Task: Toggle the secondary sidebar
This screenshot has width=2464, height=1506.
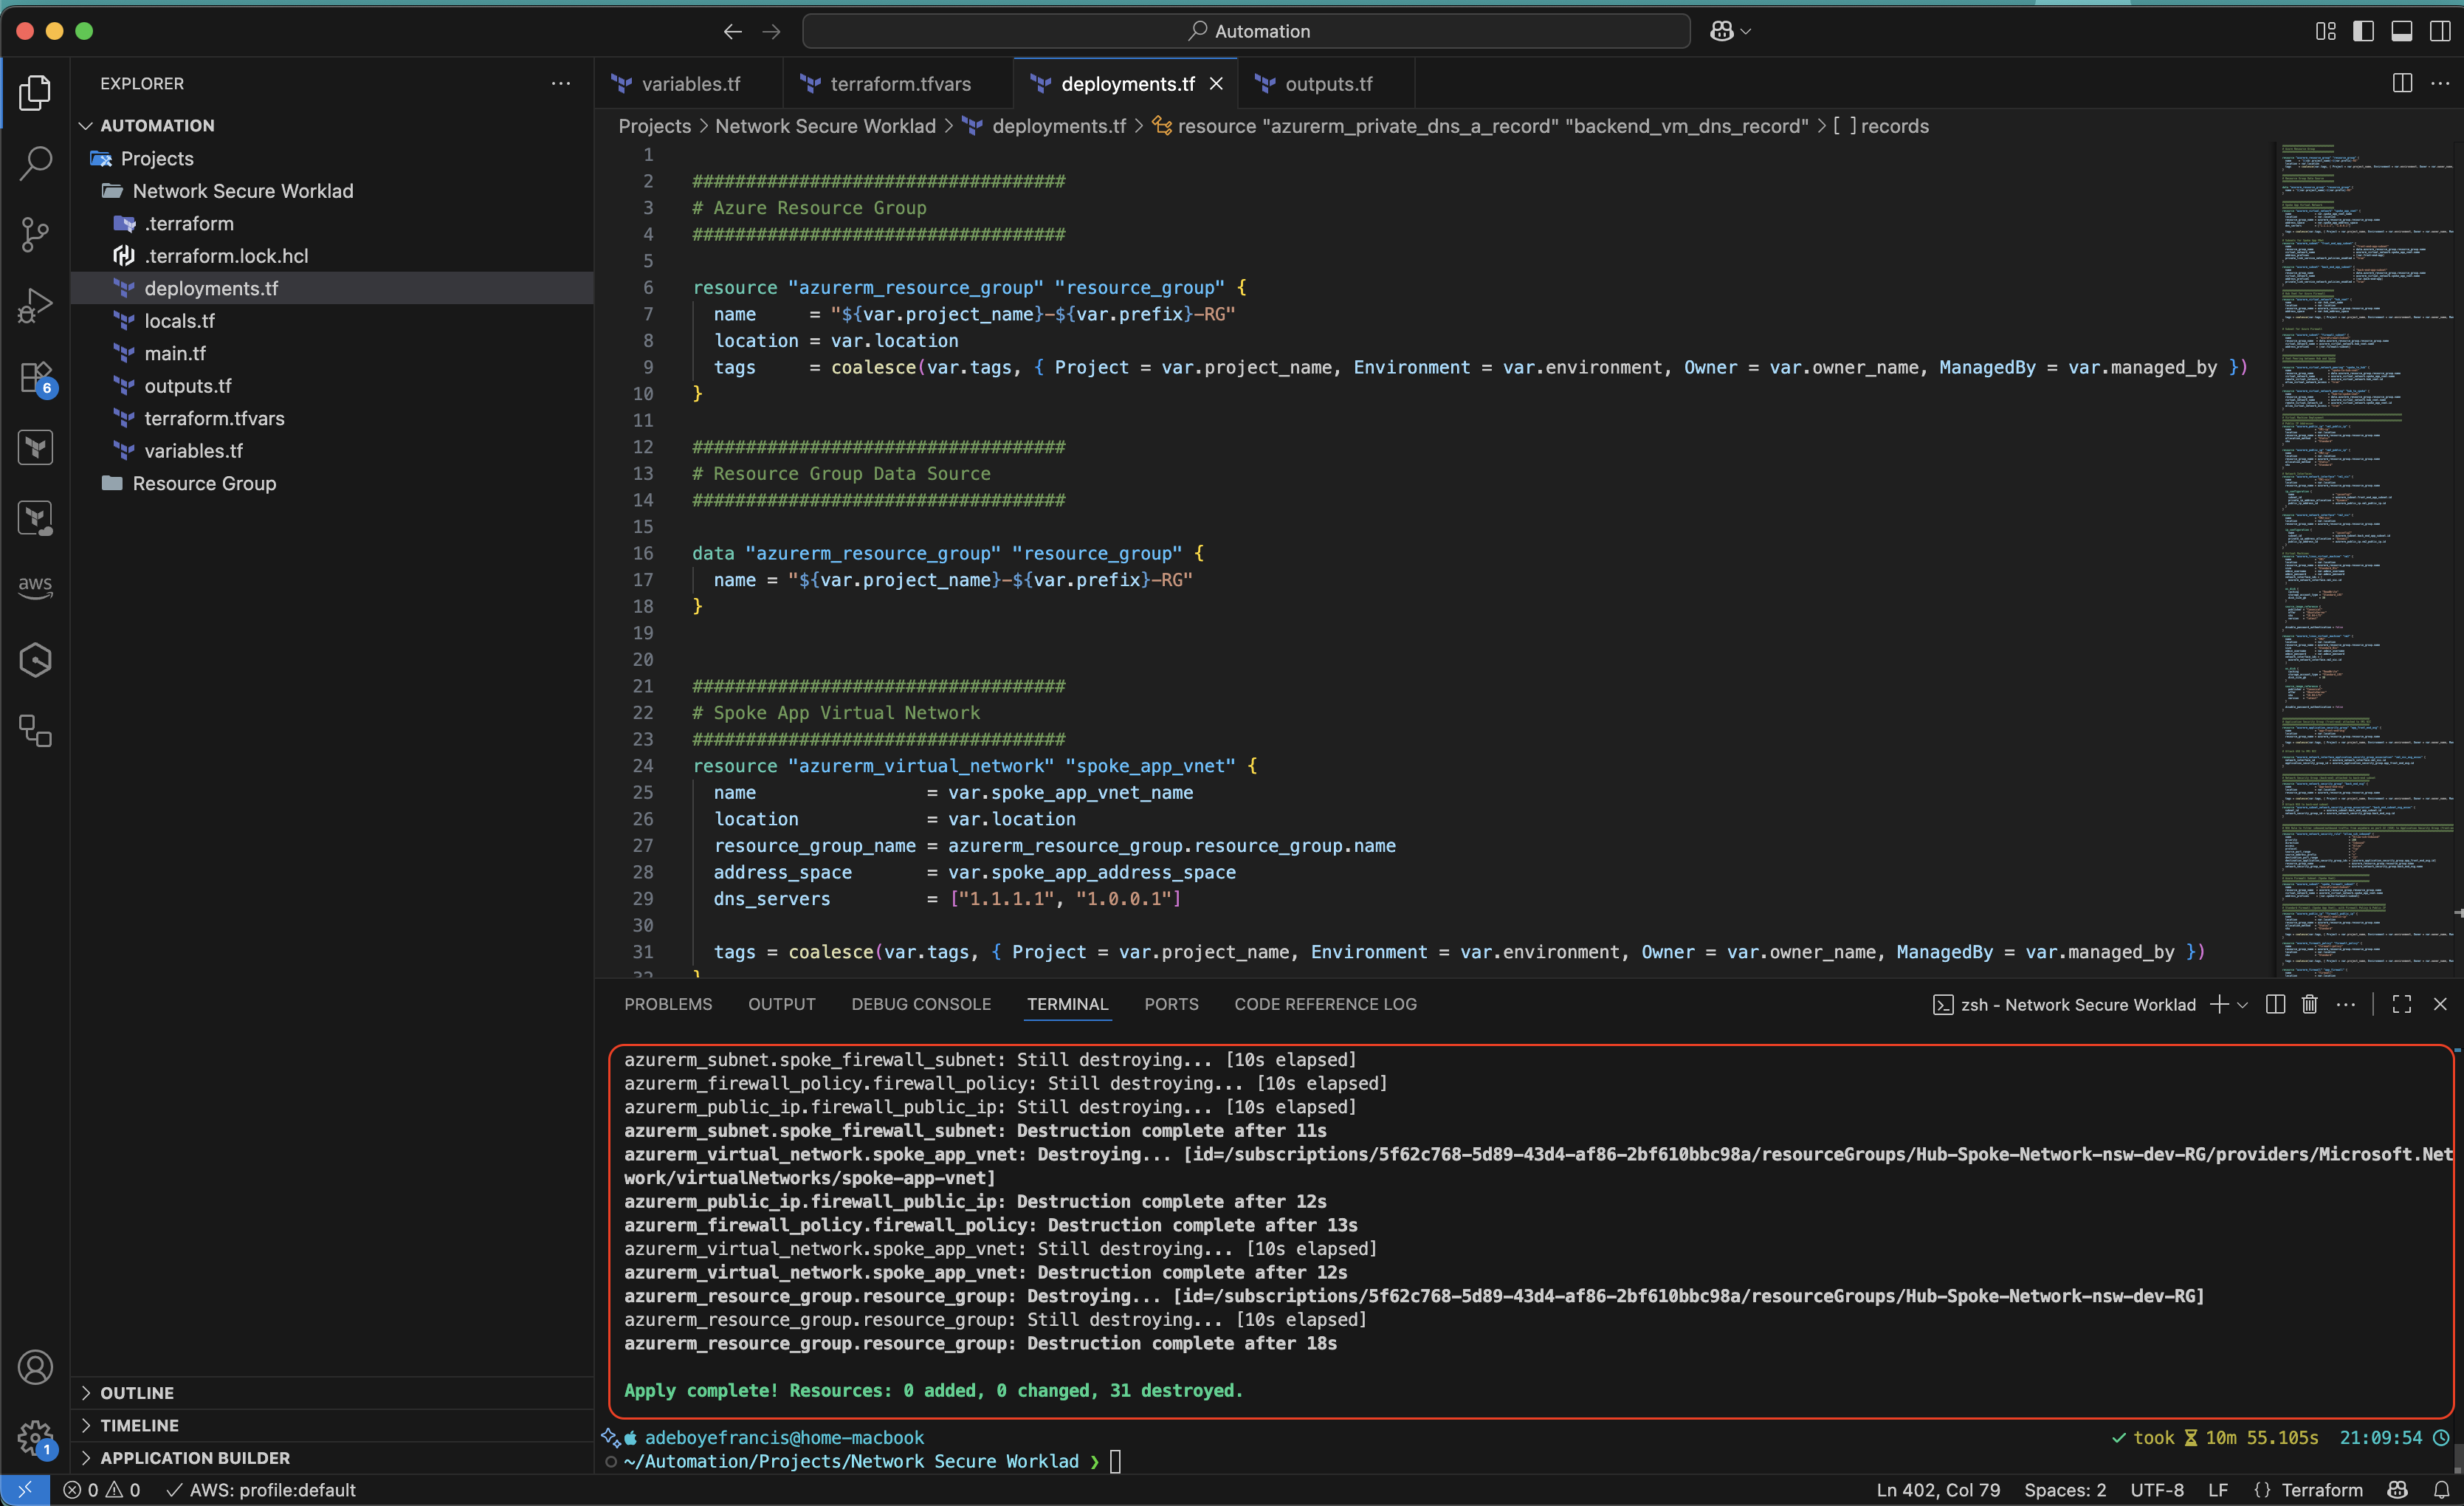Action: 2441,31
